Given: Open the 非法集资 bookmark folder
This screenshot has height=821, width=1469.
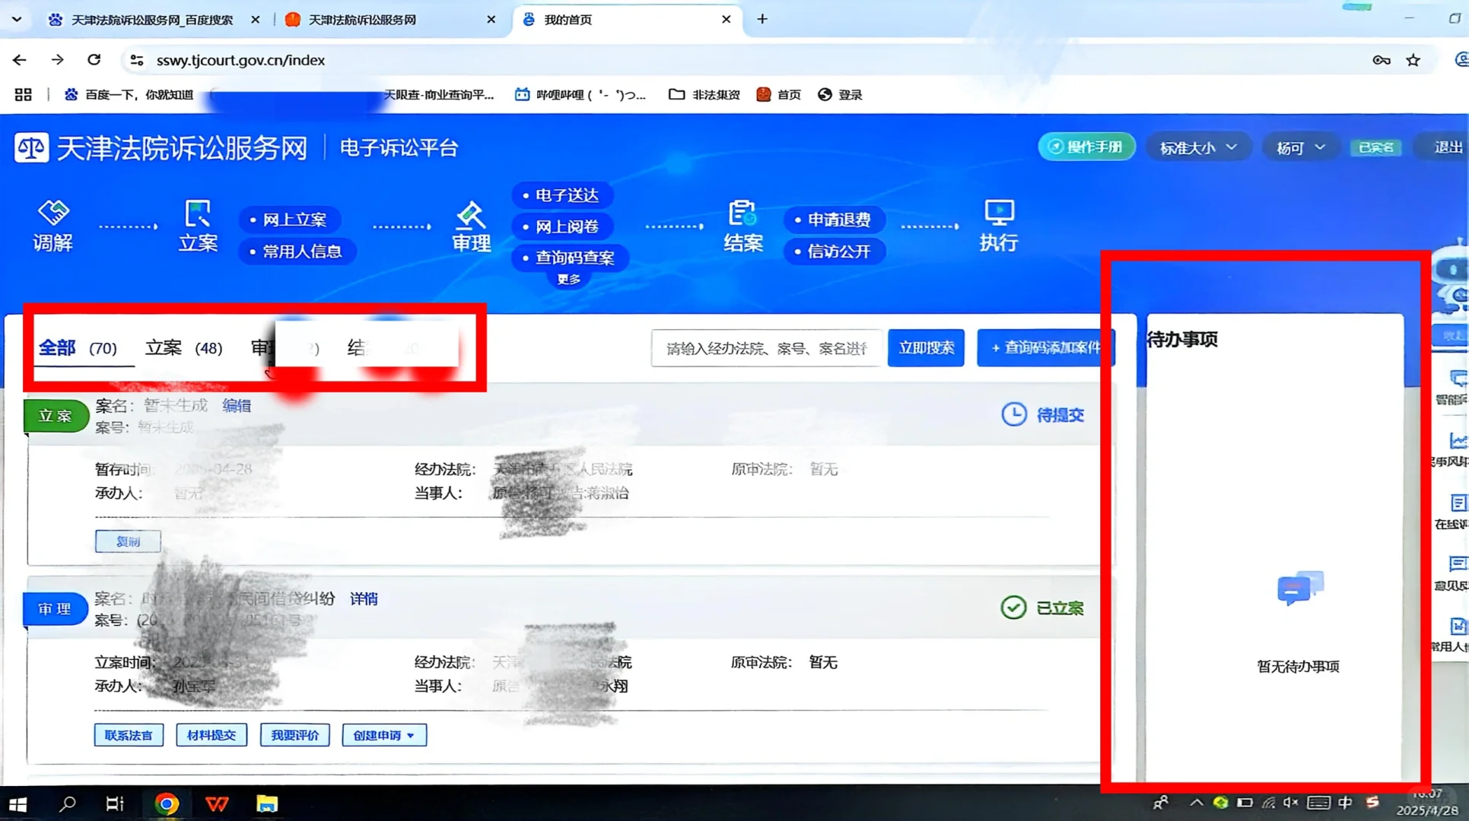Looking at the screenshot, I should point(704,94).
